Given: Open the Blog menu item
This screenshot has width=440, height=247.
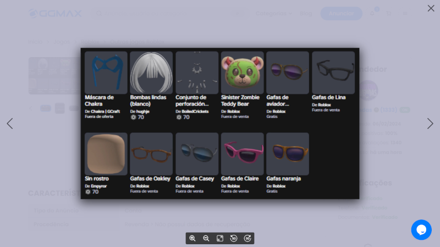Looking at the screenshot, I should click(306, 13).
